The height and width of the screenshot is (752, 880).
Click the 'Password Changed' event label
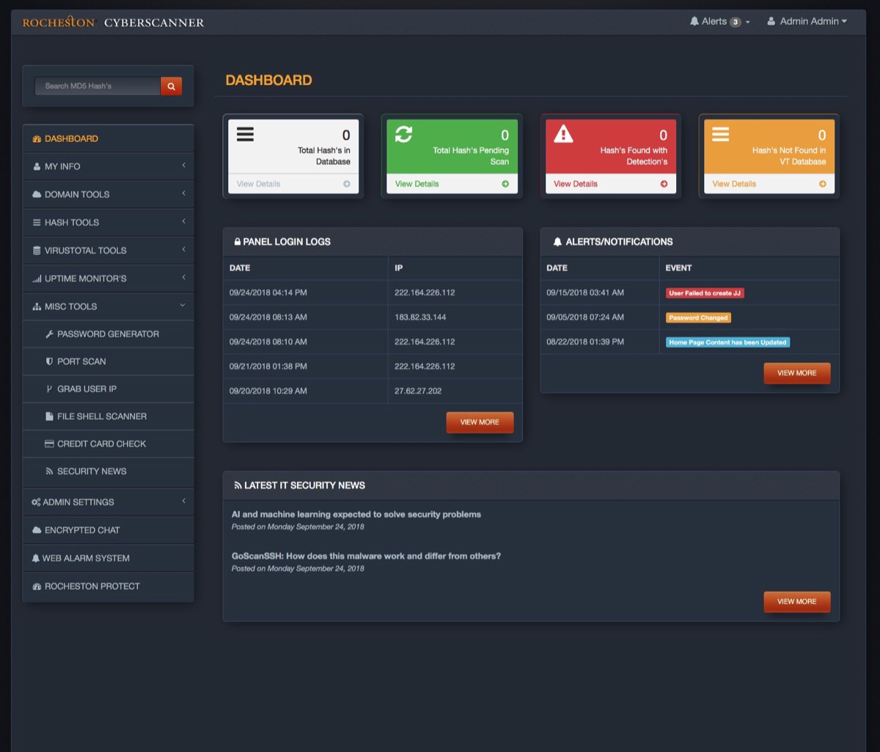(x=698, y=318)
